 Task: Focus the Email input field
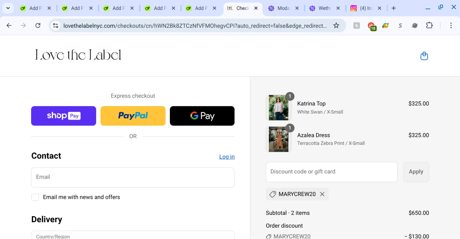click(133, 177)
